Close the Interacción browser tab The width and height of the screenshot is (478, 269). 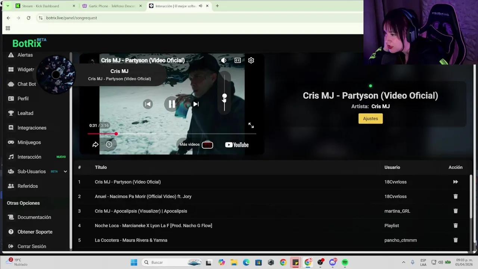pos(207,6)
